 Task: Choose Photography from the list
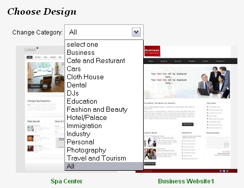click(104, 150)
